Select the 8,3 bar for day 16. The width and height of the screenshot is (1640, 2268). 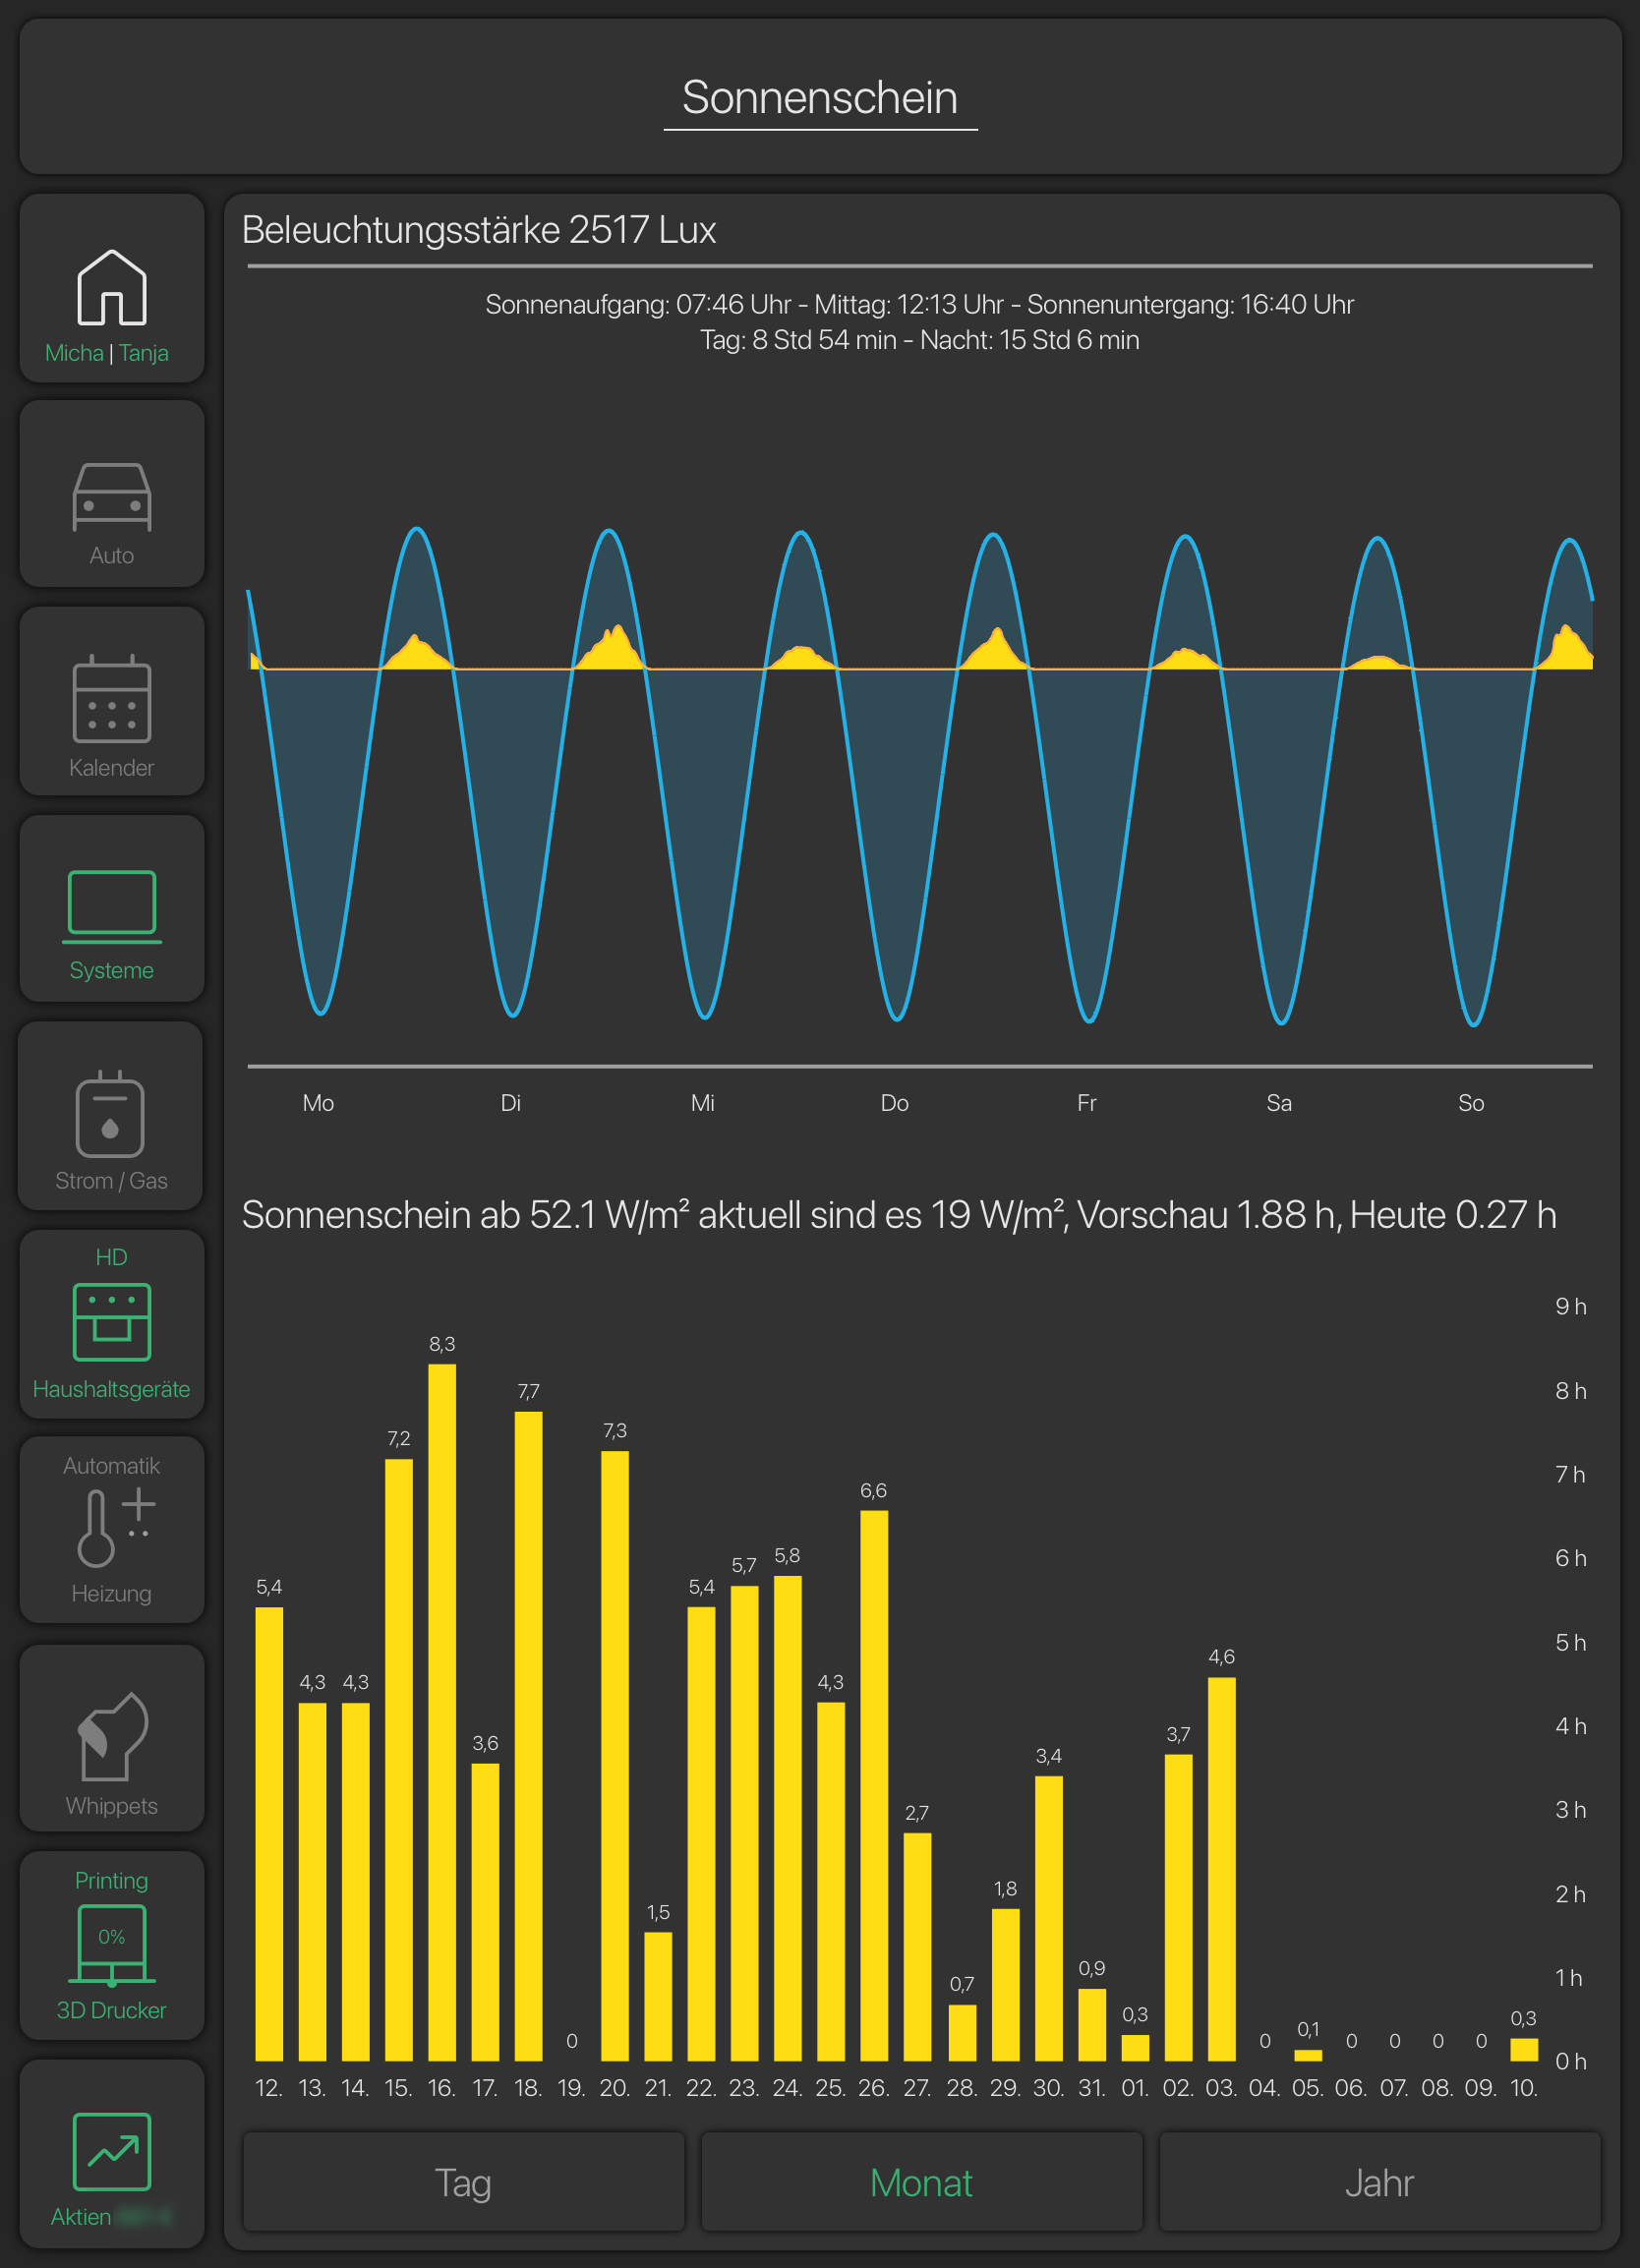[x=442, y=1712]
